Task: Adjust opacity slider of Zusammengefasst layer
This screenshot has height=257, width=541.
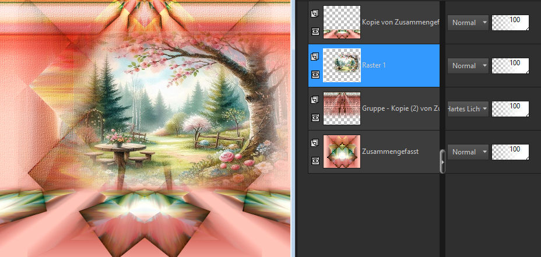Action: tap(510, 152)
